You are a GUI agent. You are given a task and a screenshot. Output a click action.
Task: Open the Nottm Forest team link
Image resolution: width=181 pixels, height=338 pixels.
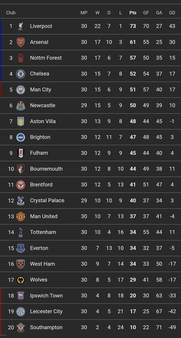tap(46, 58)
